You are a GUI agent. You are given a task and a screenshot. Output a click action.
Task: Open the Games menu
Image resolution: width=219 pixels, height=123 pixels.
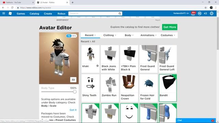tap(21, 14)
